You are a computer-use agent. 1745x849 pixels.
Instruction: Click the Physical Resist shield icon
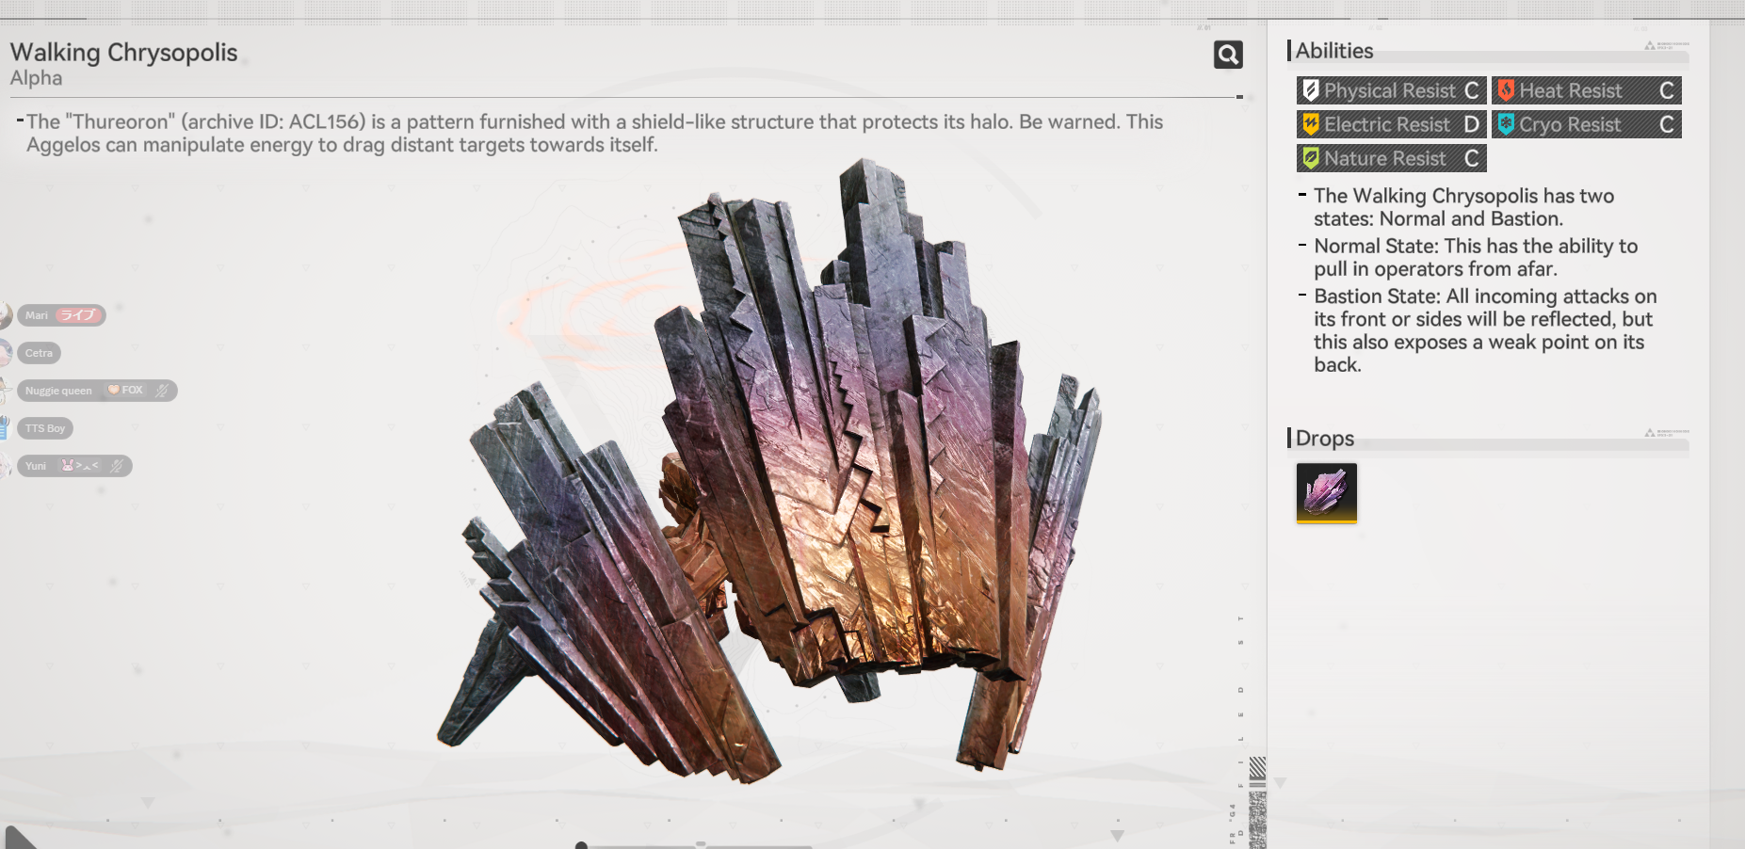1310,90
